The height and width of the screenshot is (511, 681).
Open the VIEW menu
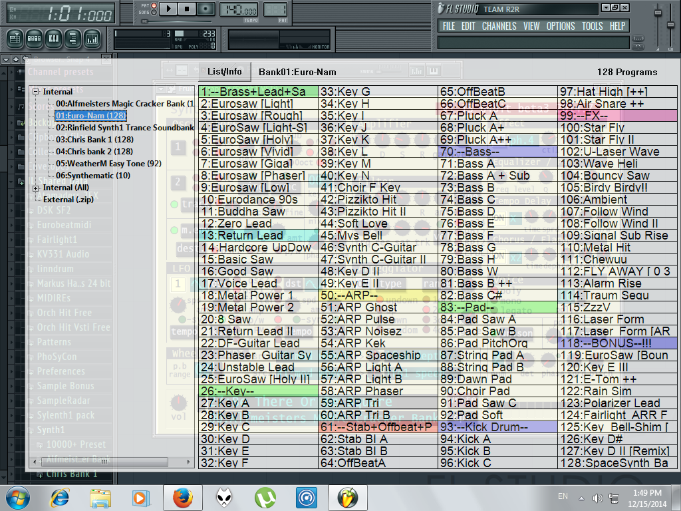point(531,26)
